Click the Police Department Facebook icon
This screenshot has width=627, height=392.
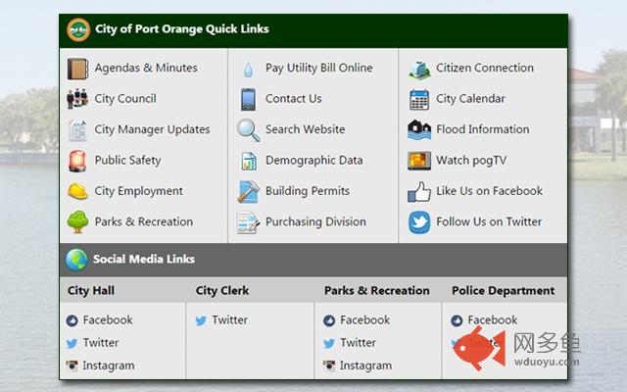(457, 320)
